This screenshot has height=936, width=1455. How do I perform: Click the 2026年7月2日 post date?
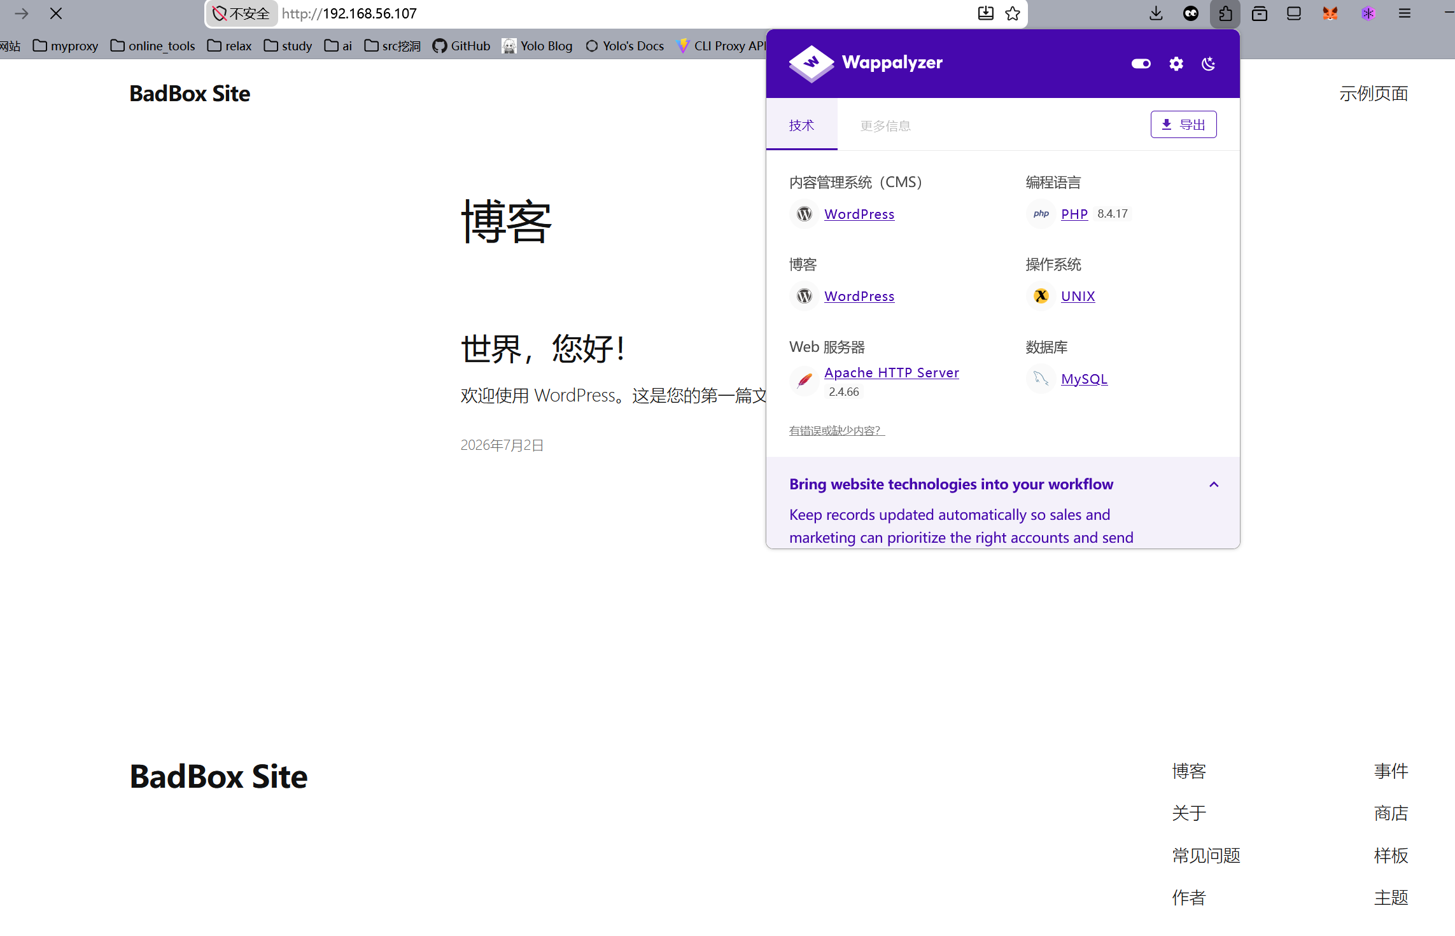[x=502, y=445]
